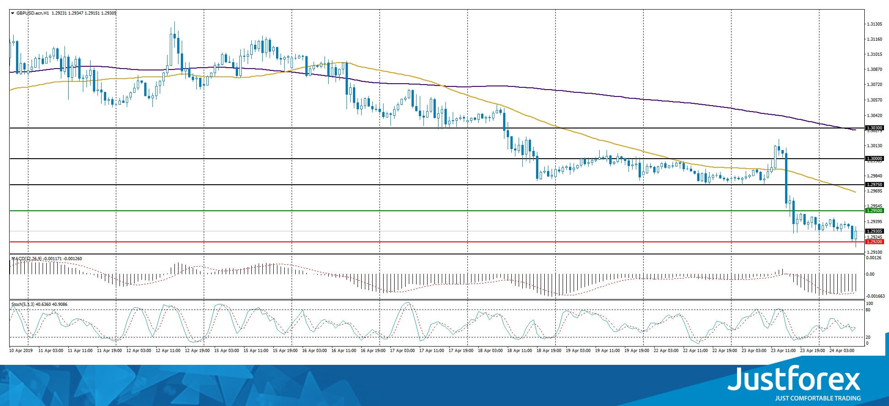Click the 80 level on Stochastic scale
Viewport: 889px width, 406px height.
(868, 310)
